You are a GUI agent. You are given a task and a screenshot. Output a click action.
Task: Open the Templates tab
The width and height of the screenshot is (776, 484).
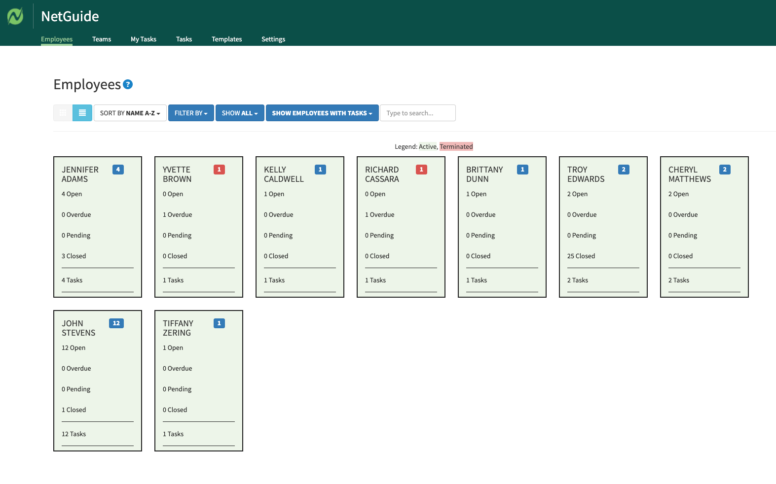pyautogui.click(x=226, y=39)
